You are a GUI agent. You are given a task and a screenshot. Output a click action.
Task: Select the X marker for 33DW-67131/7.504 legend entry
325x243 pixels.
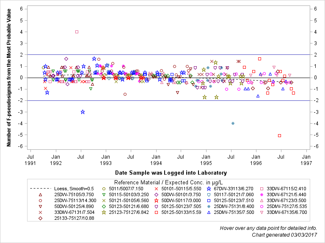click(x=41, y=213)
